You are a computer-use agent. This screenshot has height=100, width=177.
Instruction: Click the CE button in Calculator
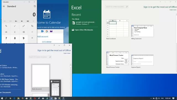click(x=6, y=32)
